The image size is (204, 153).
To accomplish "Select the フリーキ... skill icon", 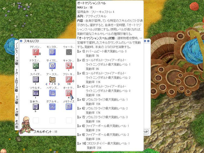I will 69,79.
